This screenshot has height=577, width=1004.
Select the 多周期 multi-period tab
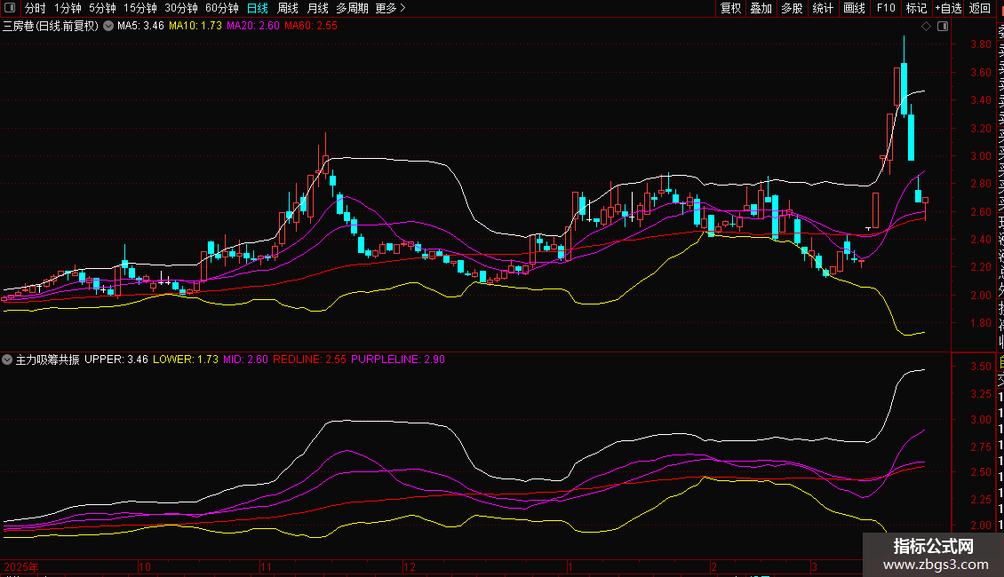(x=353, y=8)
